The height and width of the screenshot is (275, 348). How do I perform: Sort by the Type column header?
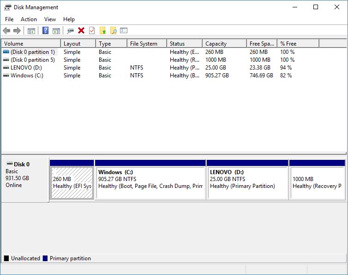pos(112,44)
